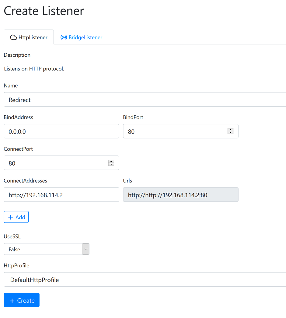286x318 pixels.
Task: Focus the Name field containing Redirect
Action: tap(145, 100)
